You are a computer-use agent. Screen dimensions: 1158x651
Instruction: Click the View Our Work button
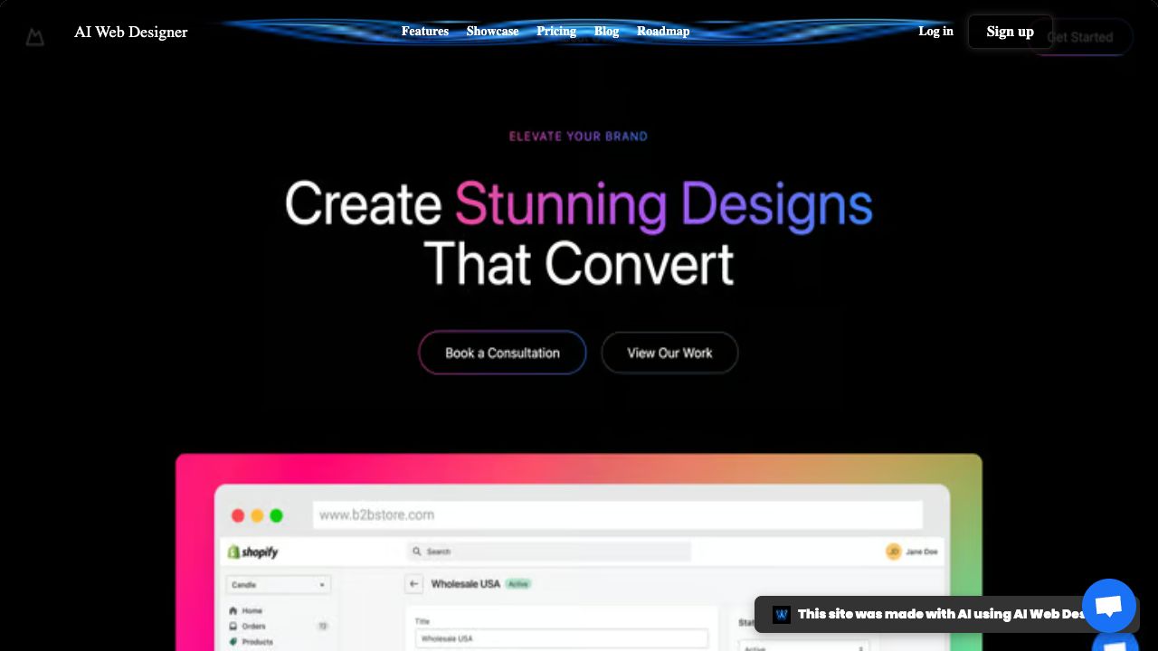[669, 353]
